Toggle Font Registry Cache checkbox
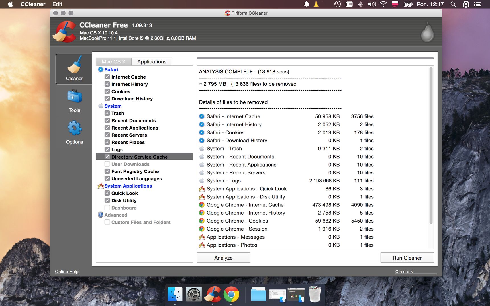 click(107, 171)
